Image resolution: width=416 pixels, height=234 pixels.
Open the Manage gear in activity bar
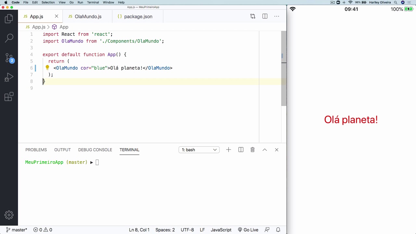tap(9, 215)
